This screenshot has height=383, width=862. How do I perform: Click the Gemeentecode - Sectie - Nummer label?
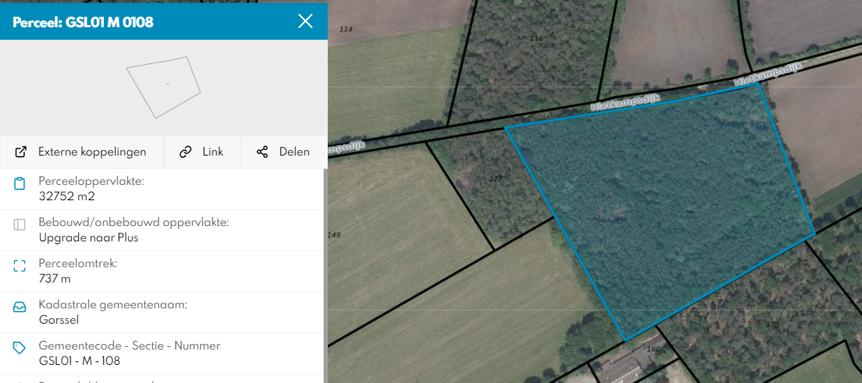click(x=130, y=346)
